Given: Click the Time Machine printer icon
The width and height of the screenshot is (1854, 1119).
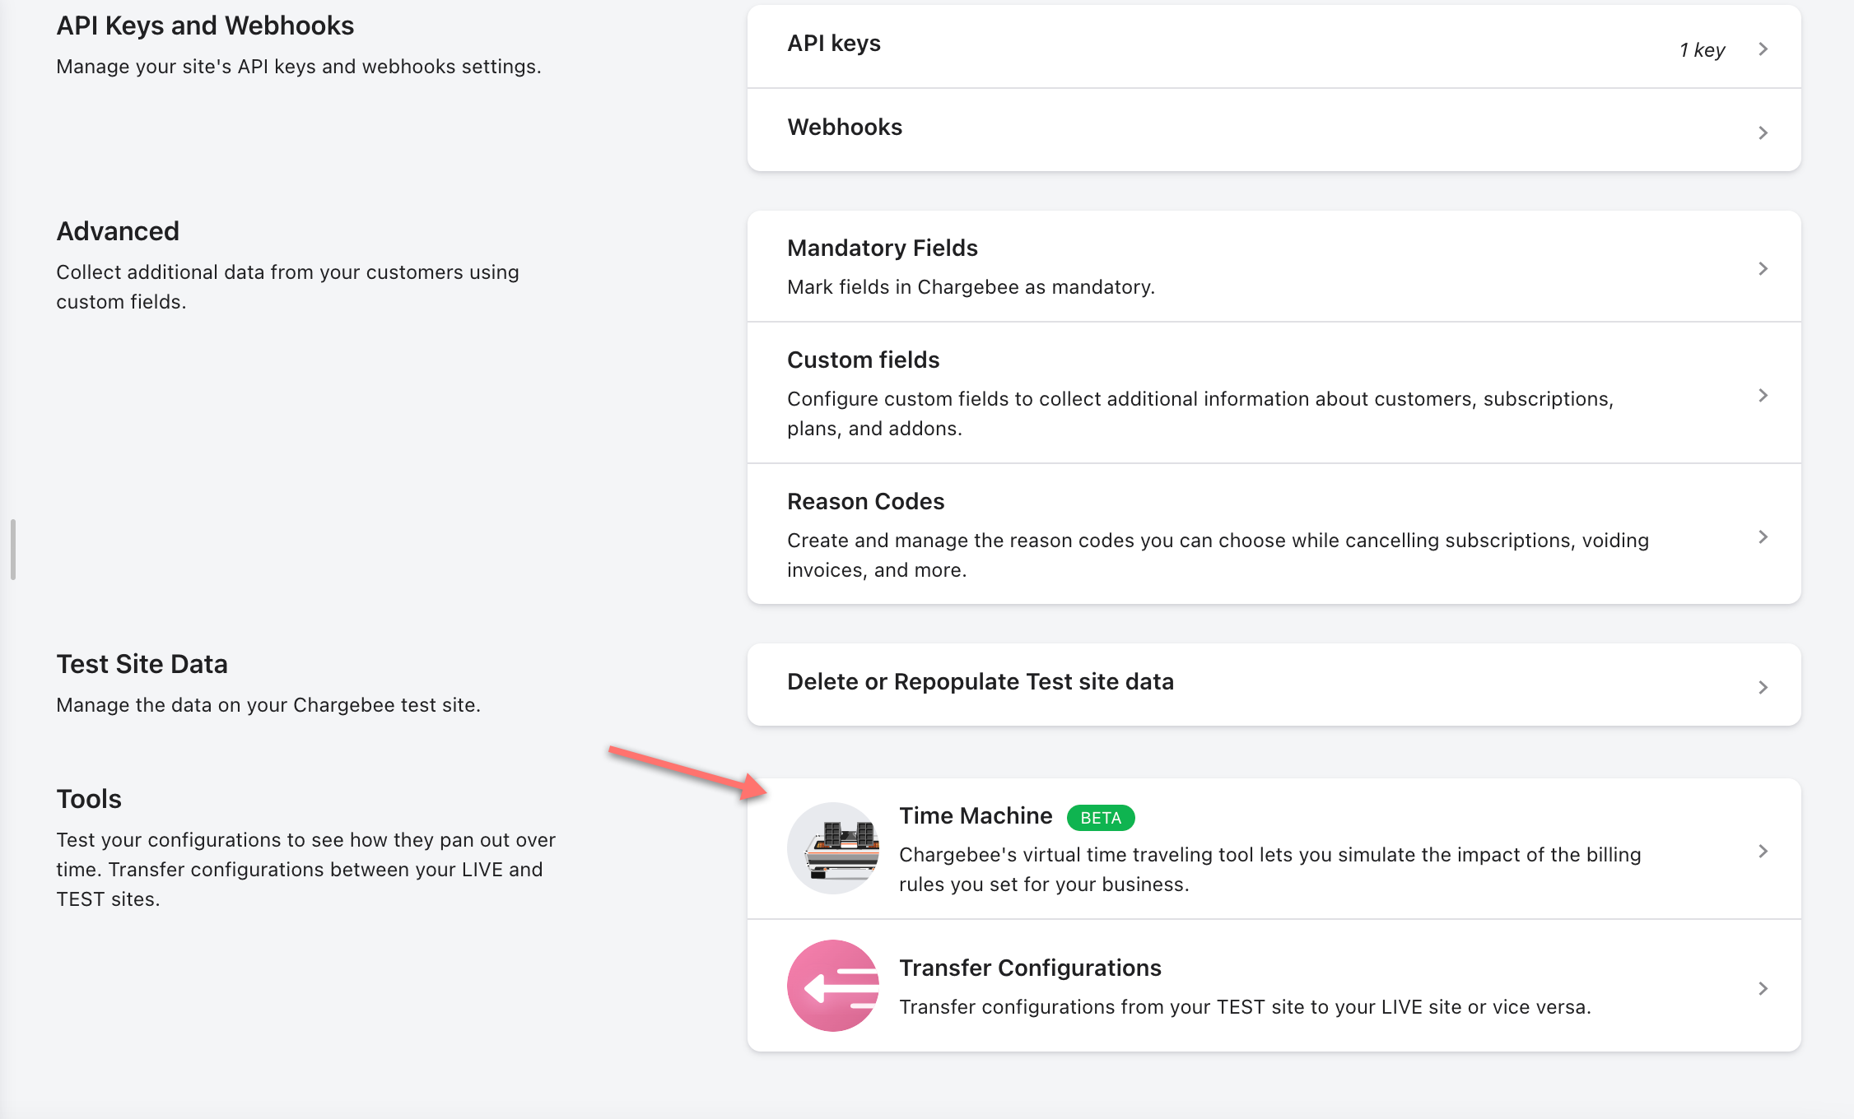Looking at the screenshot, I should pos(833,848).
